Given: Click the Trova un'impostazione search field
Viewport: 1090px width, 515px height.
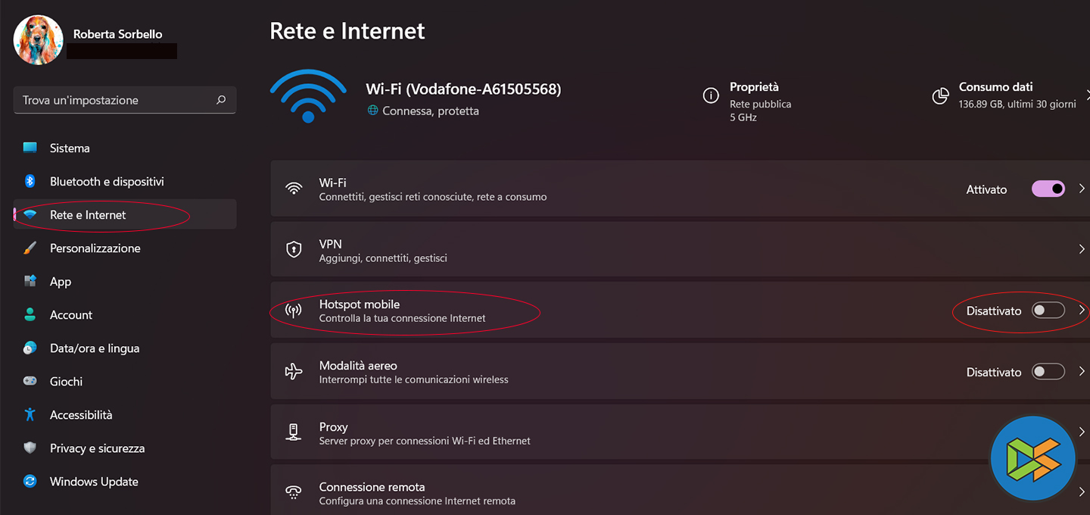Looking at the screenshot, I should [x=114, y=100].
